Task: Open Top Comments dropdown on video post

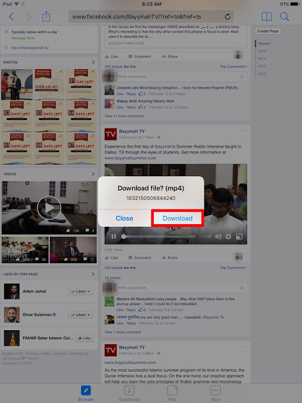Action: (x=234, y=268)
